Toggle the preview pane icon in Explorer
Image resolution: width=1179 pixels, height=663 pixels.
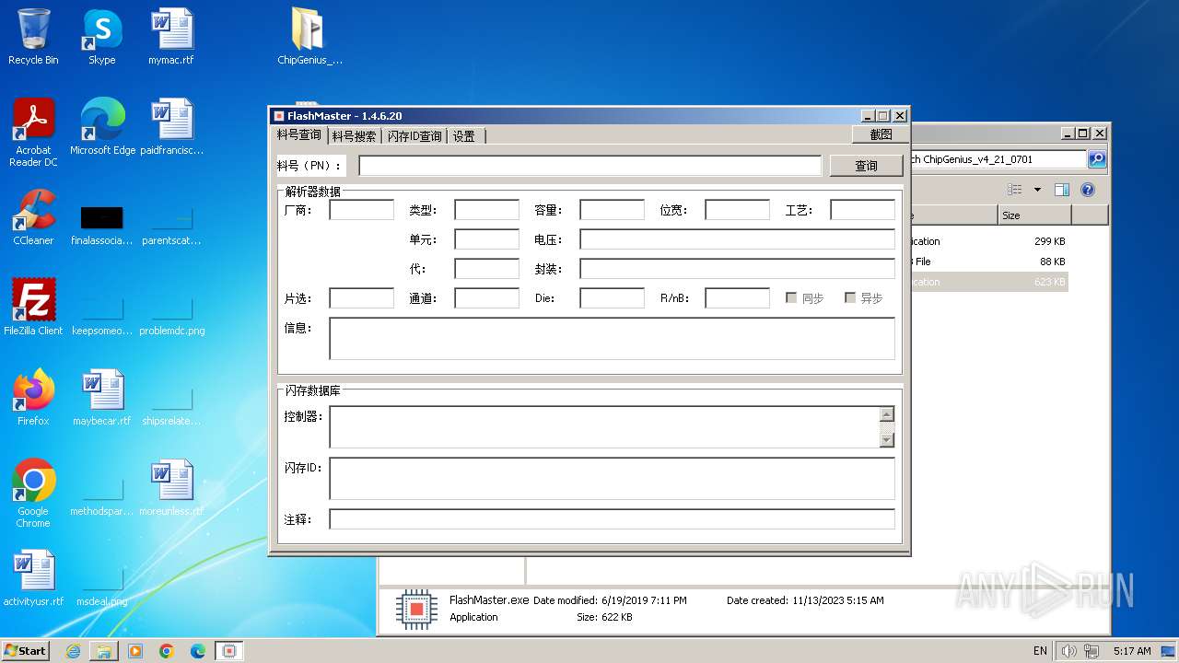coord(1062,190)
